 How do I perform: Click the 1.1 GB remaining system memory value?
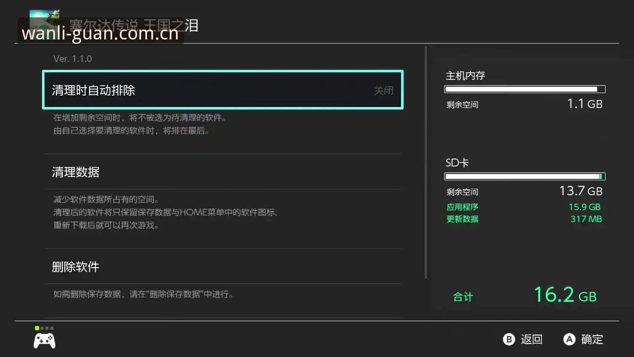[x=585, y=104]
